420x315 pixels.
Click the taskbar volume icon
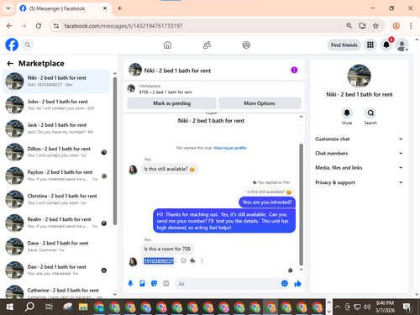367,307
